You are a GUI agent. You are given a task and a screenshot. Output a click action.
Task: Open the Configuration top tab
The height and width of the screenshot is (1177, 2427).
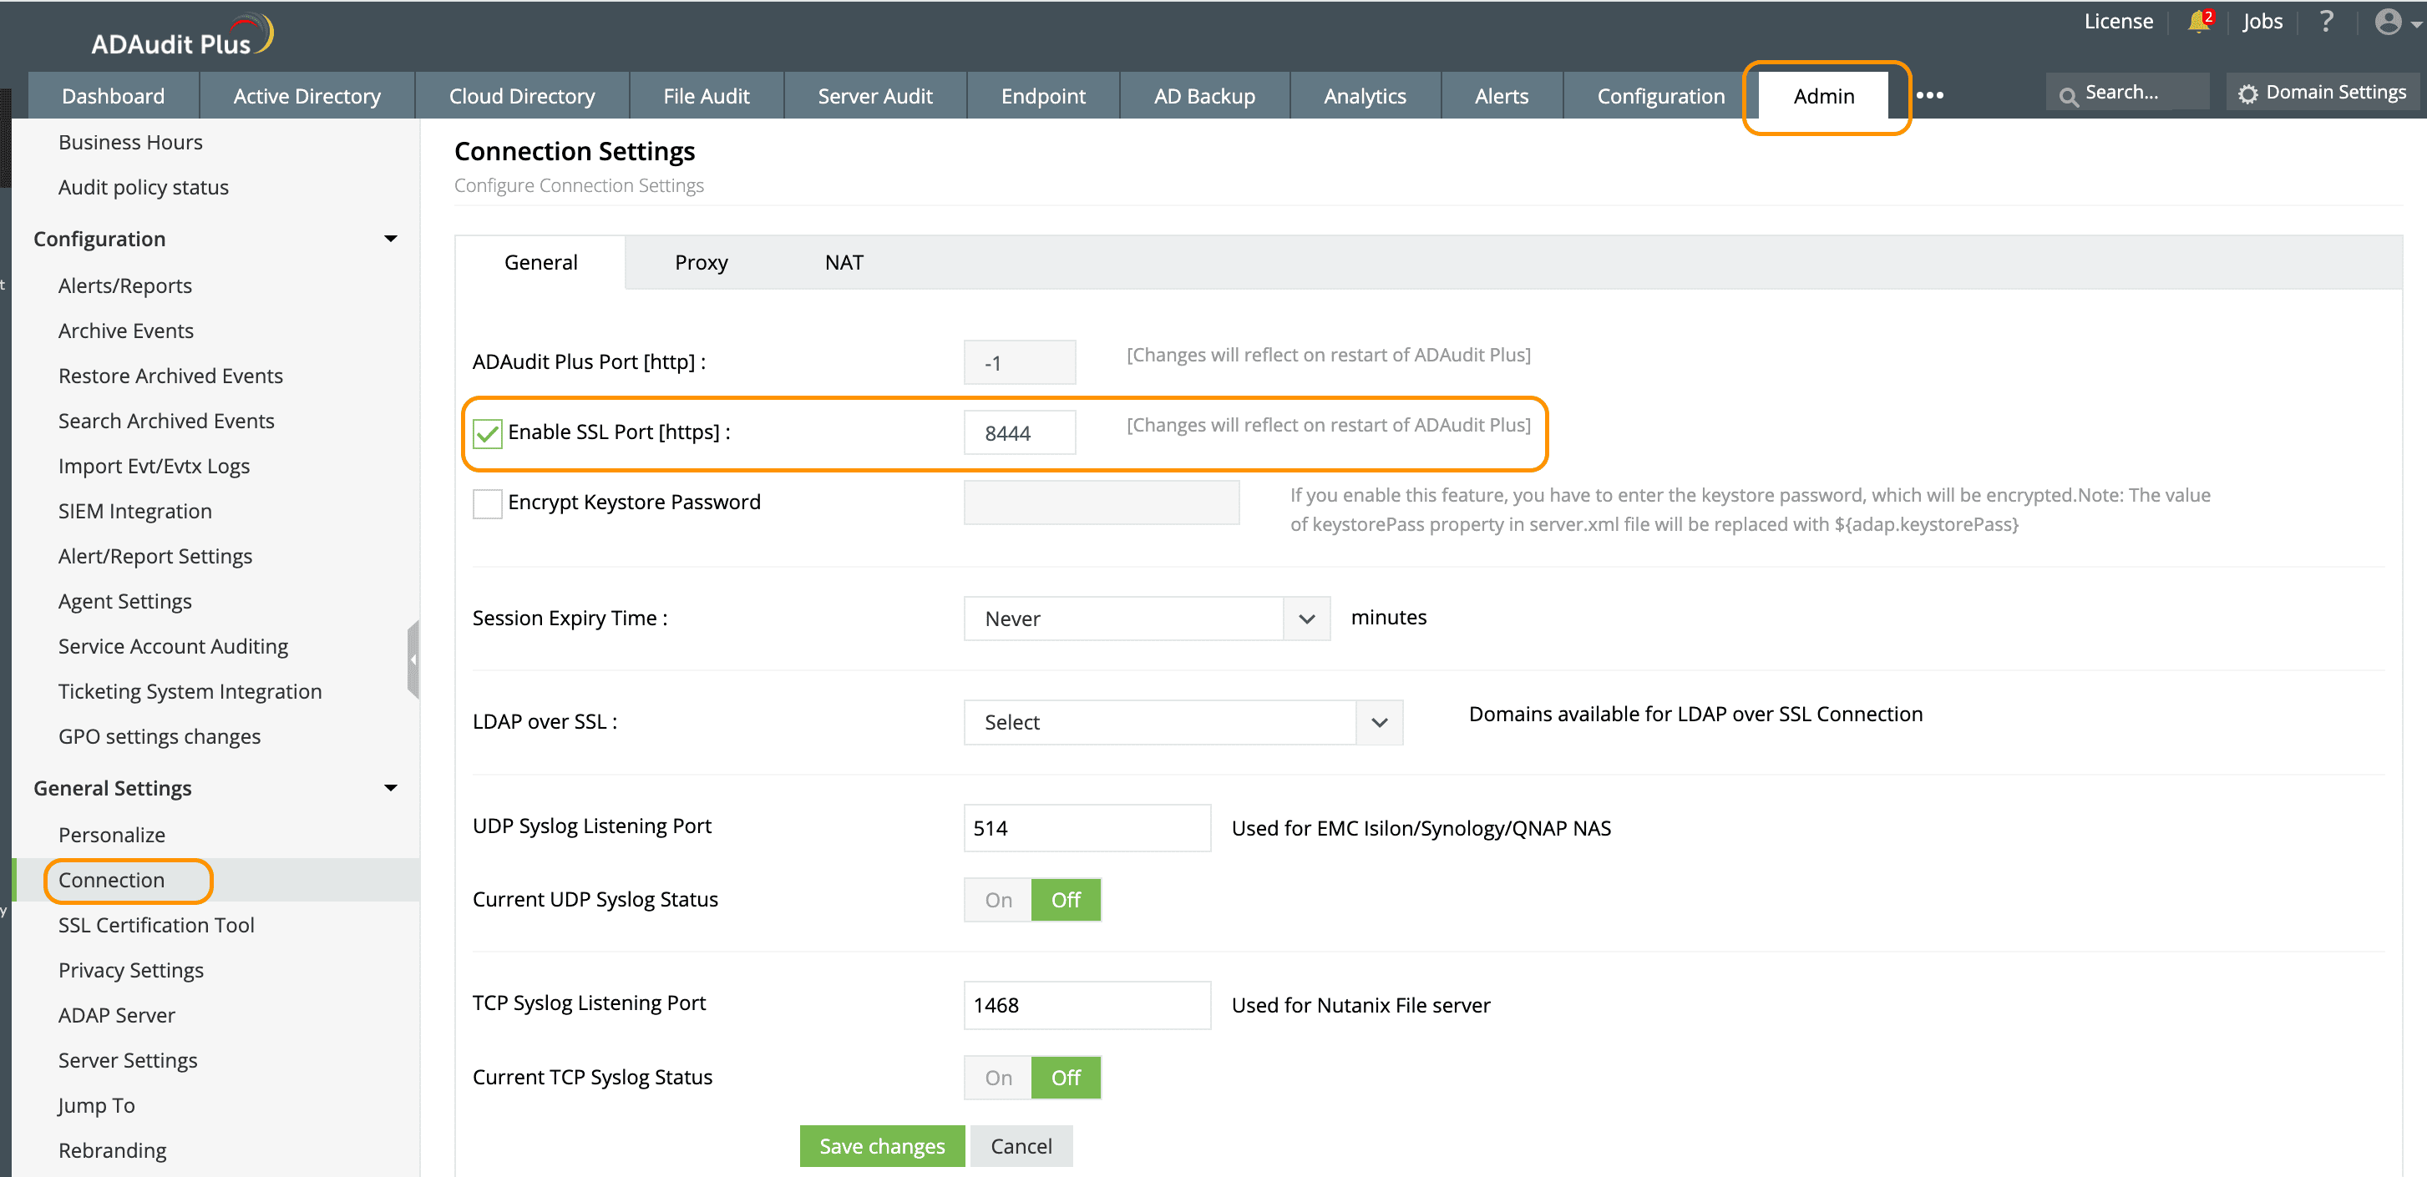tap(1661, 96)
